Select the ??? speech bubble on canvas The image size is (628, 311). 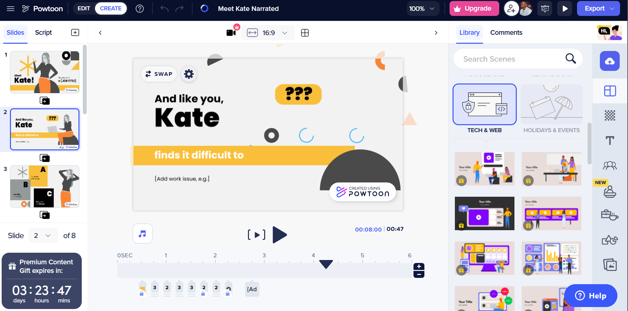click(x=298, y=94)
